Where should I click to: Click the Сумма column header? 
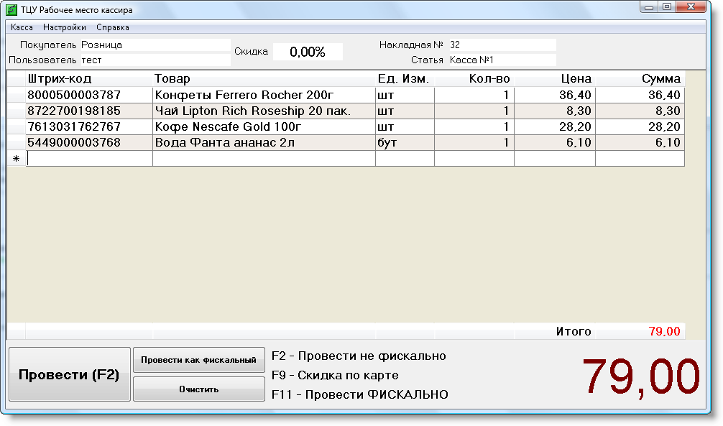click(639, 79)
